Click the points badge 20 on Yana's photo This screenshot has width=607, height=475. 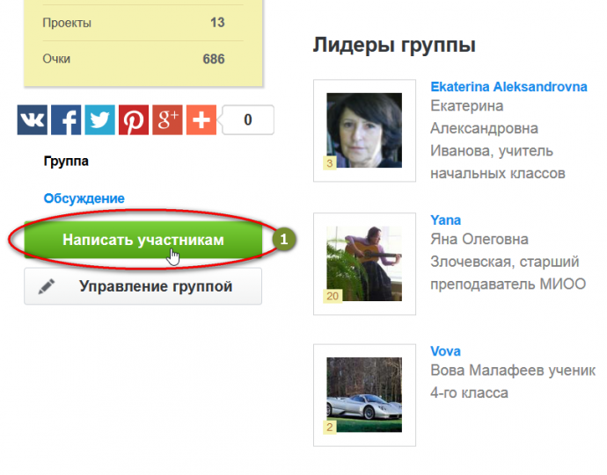(333, 296)
